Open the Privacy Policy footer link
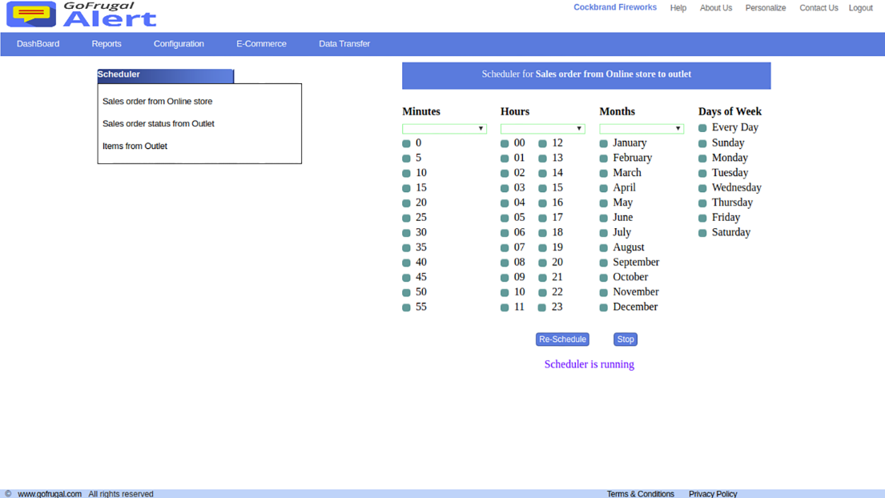 [x=712, y=494]
